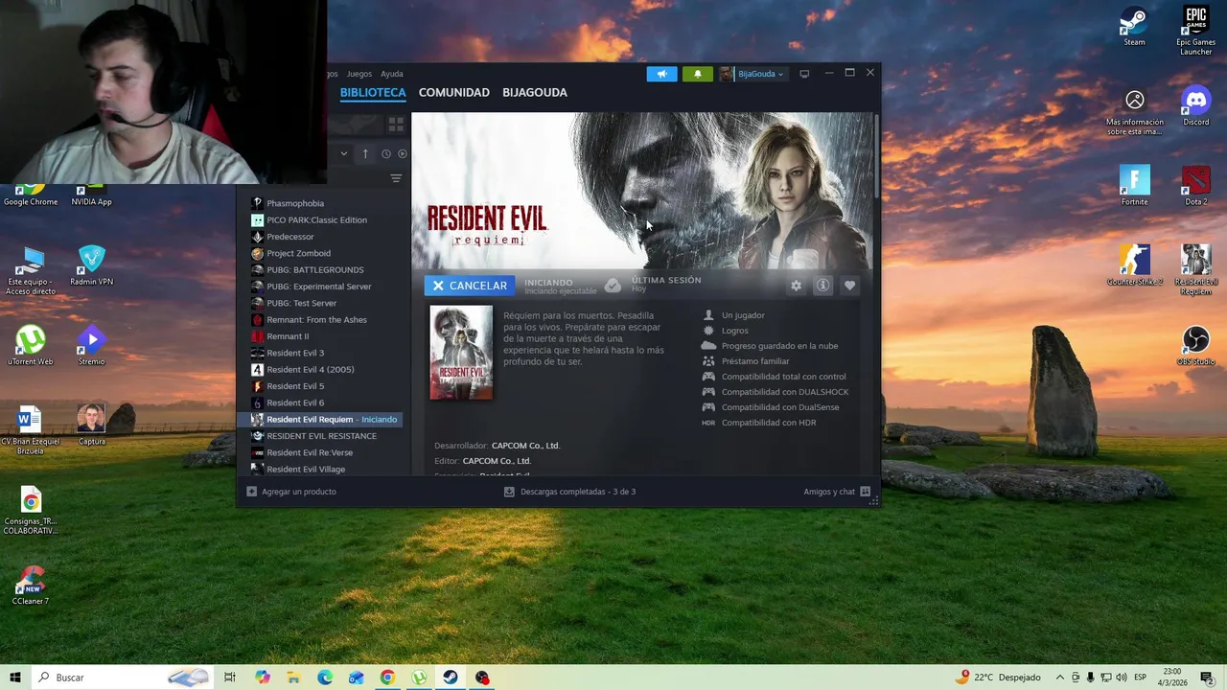Screen dimensions: 1227x690
Task: Open the Juegos menu
Action: point(359,74)
